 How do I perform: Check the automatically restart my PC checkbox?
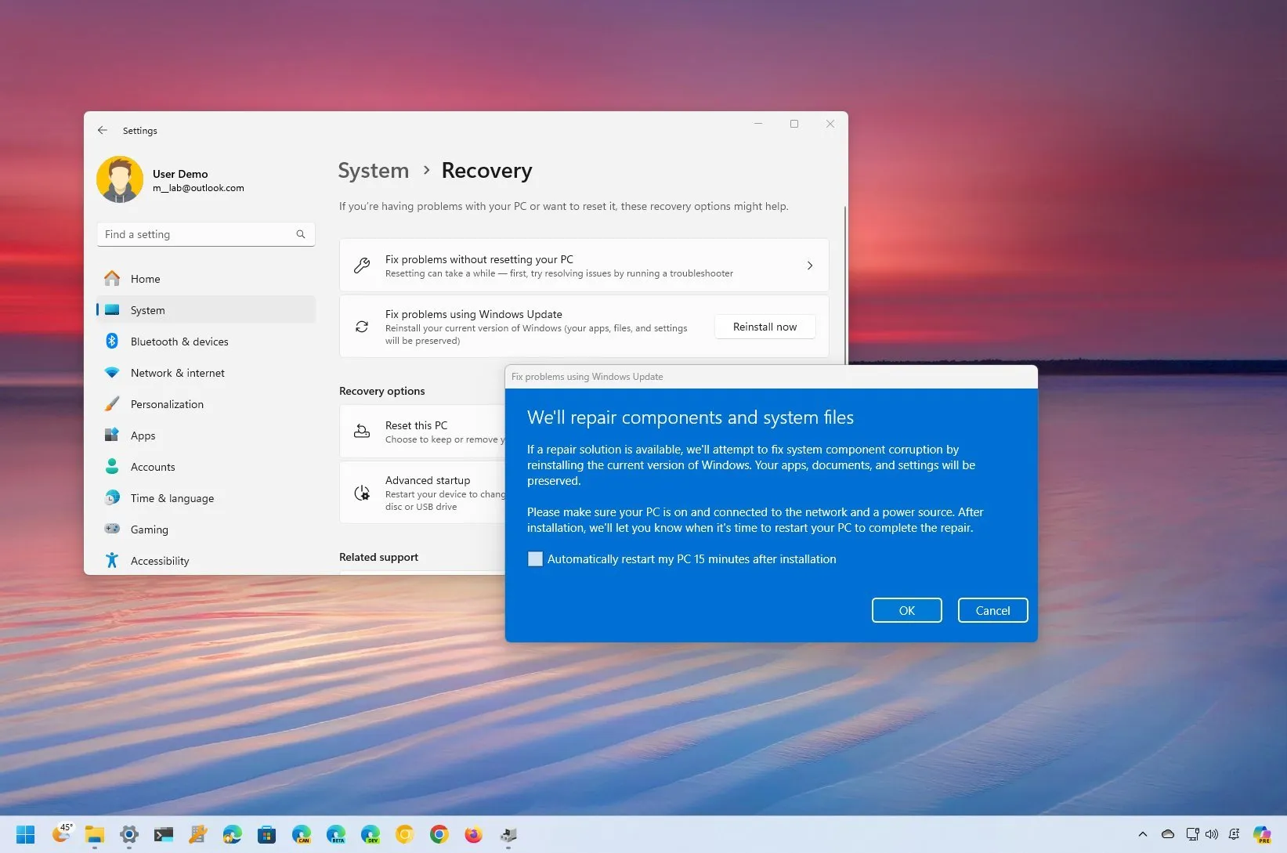(535, 559)
